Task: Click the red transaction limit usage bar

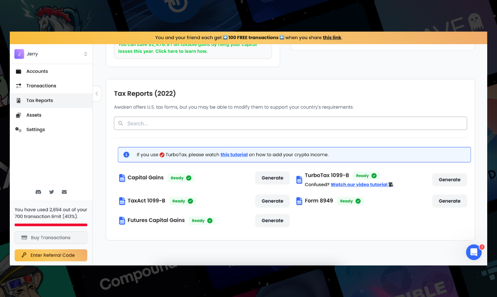Action: click(51, 225)
